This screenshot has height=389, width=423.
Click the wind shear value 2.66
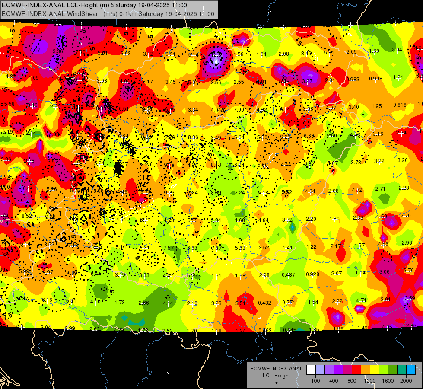point(143,303)
